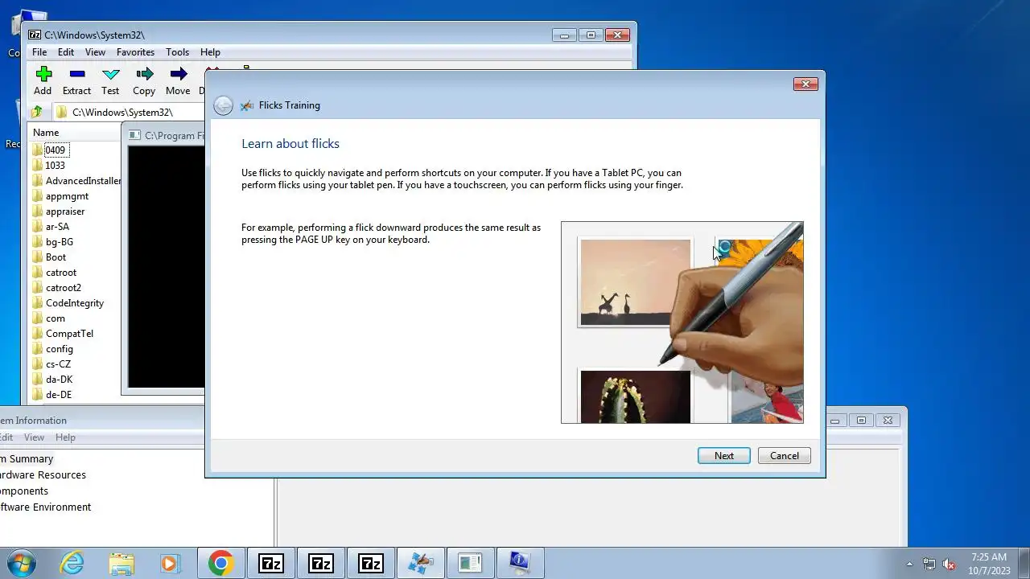
Task: Click the Extract toolbar icon in 7-Zip
Action: click(77, 74)
